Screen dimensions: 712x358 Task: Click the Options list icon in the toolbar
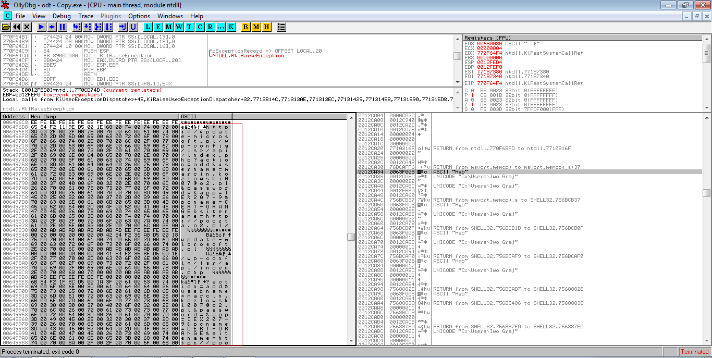[x=281, y=27]
